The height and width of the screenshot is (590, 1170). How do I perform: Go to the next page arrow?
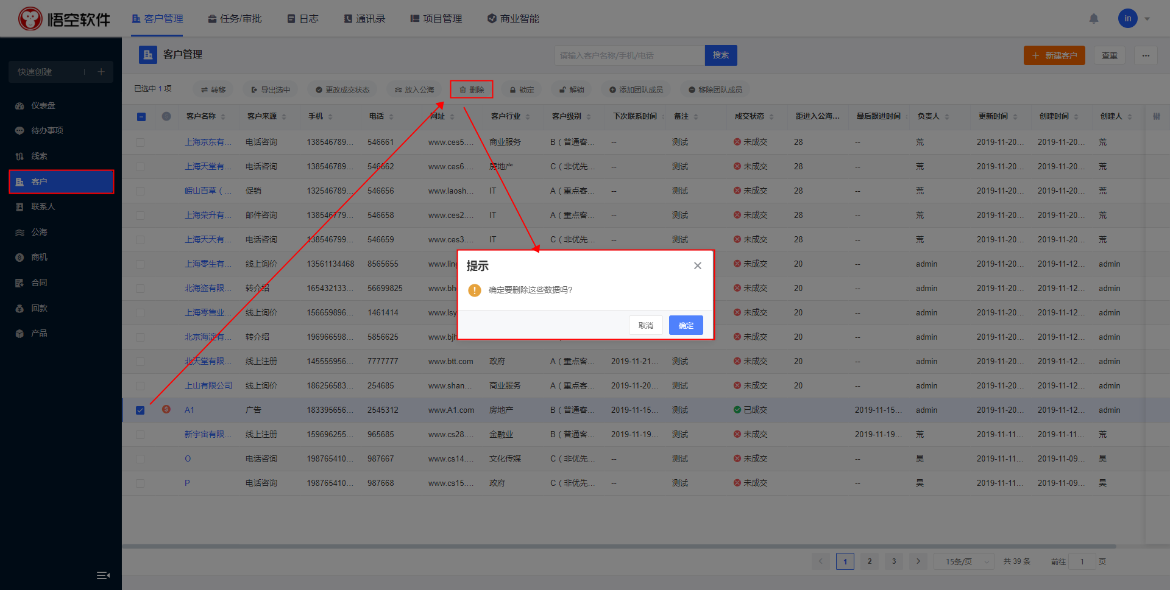pos(918,561)
